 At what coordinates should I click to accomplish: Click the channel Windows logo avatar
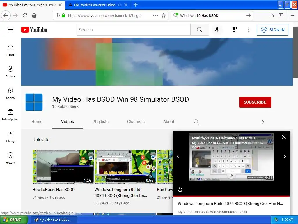34,102
